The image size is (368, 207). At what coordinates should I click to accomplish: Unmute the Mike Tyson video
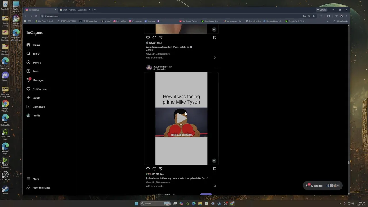coord(214,161)
